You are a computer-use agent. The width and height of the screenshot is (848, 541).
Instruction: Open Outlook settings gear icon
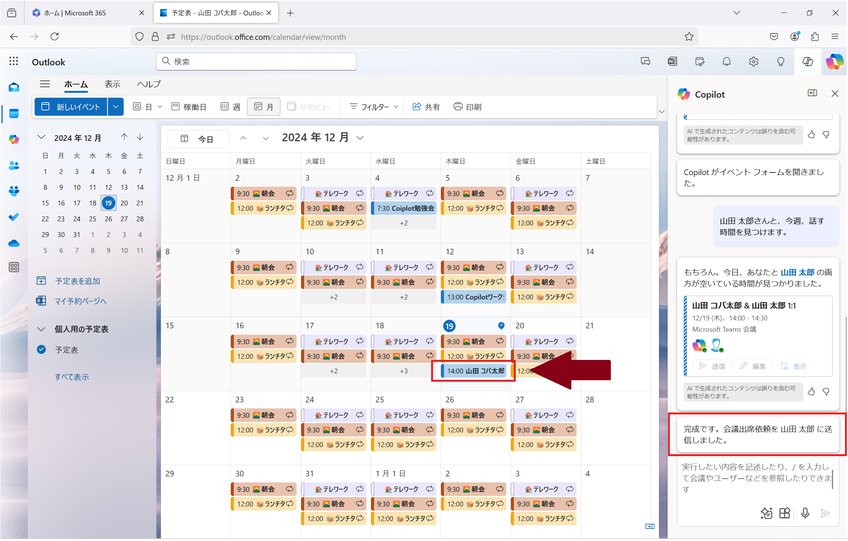click(x=754, y=62)
